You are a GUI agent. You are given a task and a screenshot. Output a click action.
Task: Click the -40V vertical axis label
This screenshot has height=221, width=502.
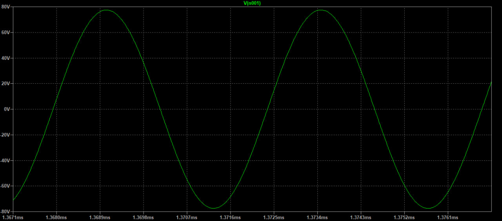(x=5, y=160)
